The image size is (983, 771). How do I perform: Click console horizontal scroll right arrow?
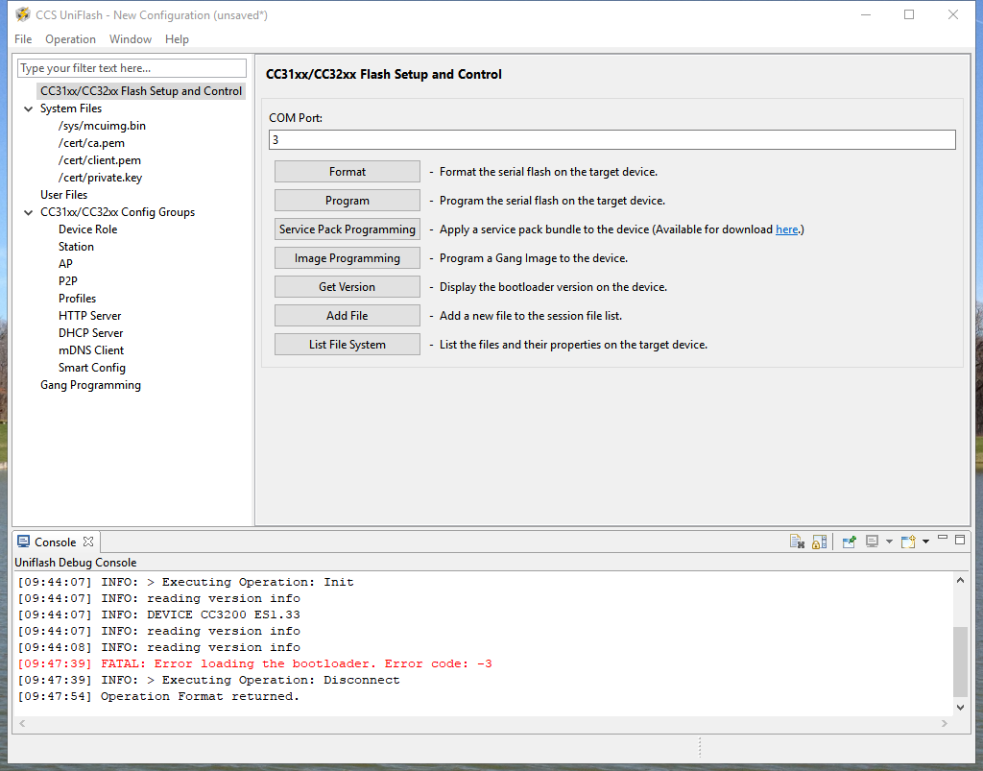tap(945, 723)
